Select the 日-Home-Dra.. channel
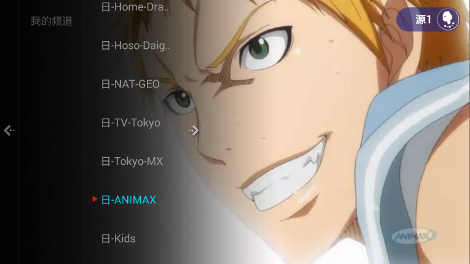 (x=135, y=7)
